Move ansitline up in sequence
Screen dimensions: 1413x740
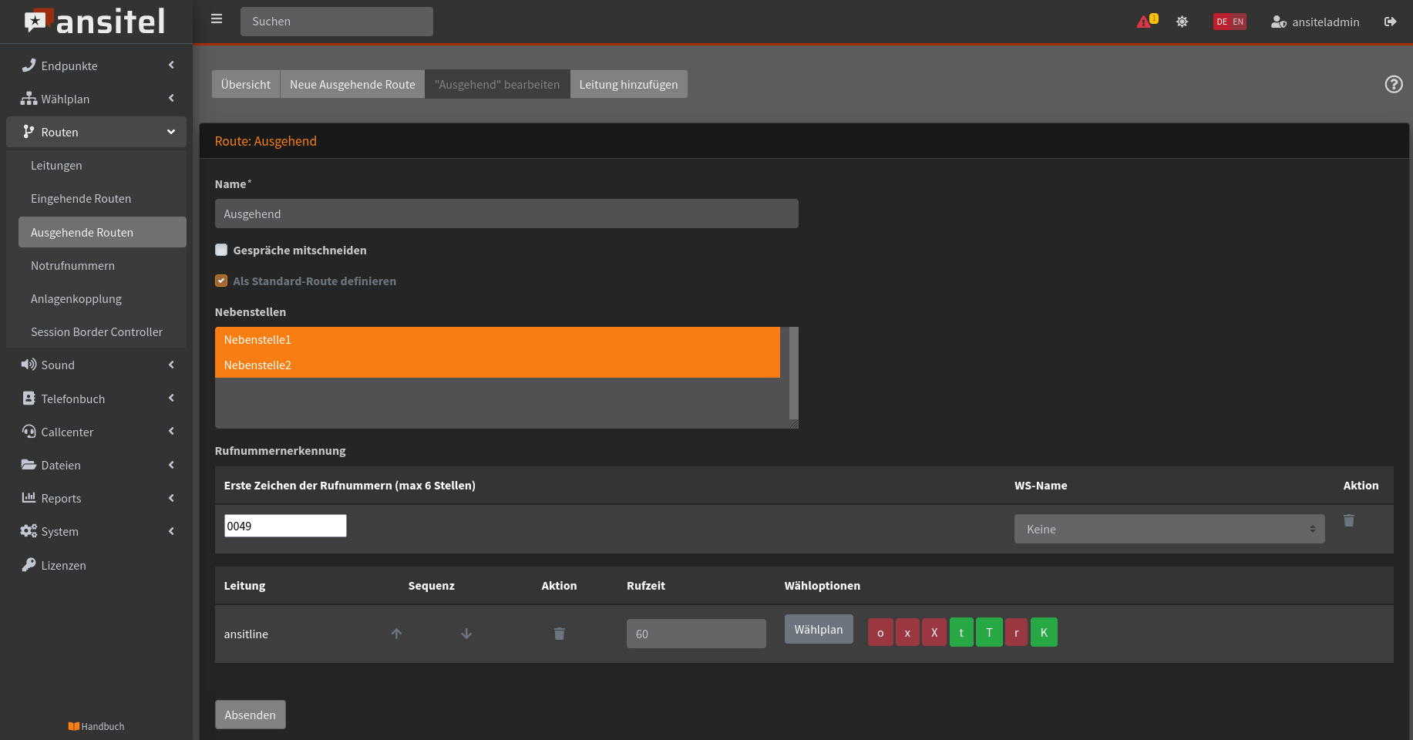click(396, 634)
